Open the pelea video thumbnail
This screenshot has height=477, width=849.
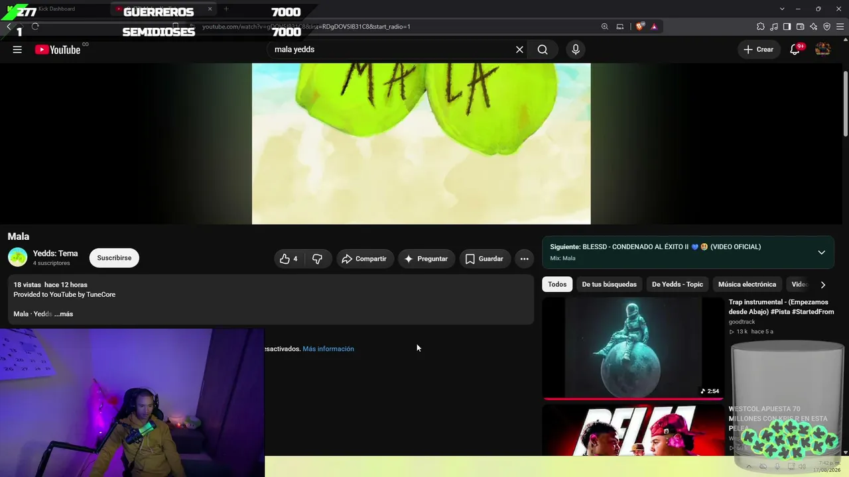[x=633, y=429]
